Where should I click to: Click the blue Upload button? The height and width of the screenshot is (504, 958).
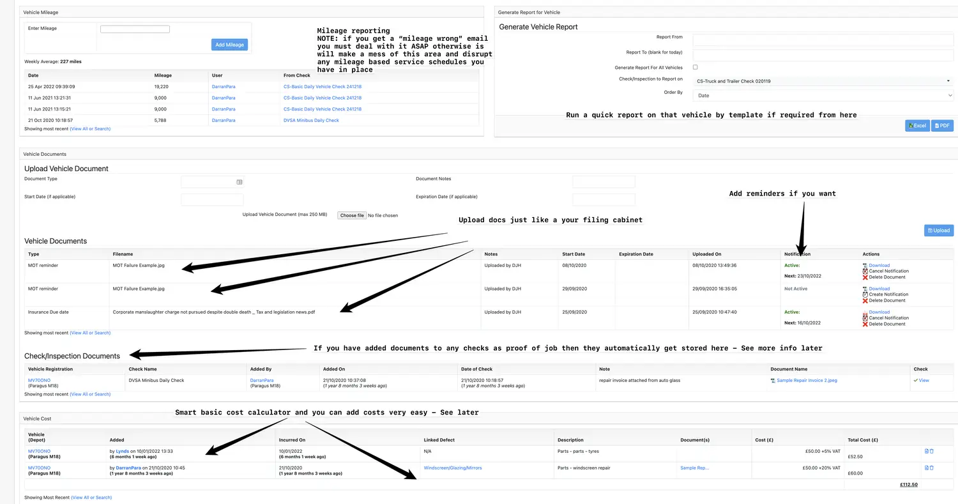tap(938, 231)
